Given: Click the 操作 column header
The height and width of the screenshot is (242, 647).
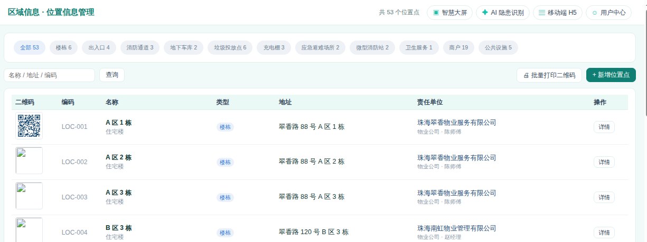Looking at the screenshot, I should (600, 102).
